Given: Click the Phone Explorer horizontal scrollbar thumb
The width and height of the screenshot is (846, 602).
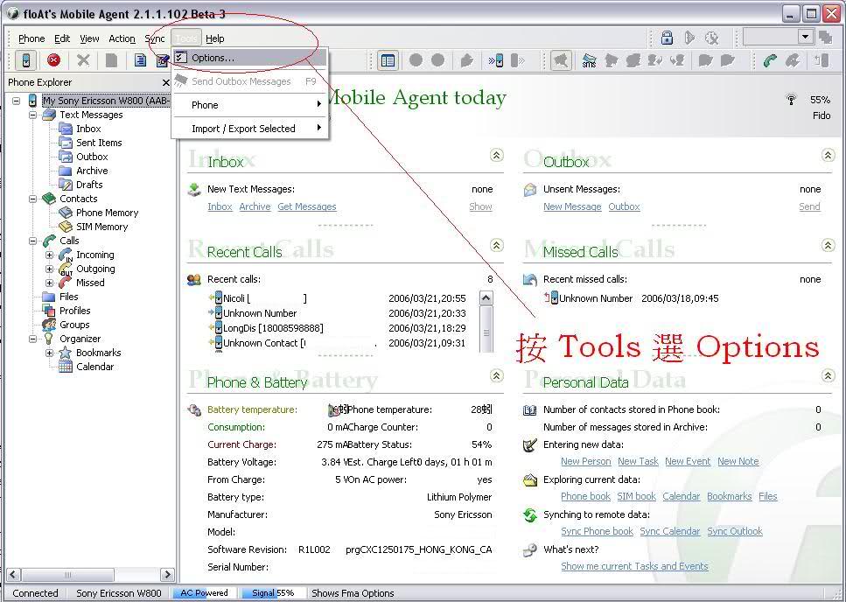Looking at the screenshot, I should coord(68,575).
